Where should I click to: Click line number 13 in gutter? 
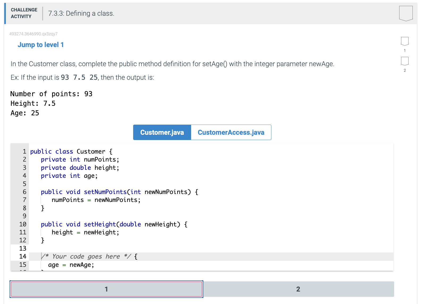coord(23,248)
